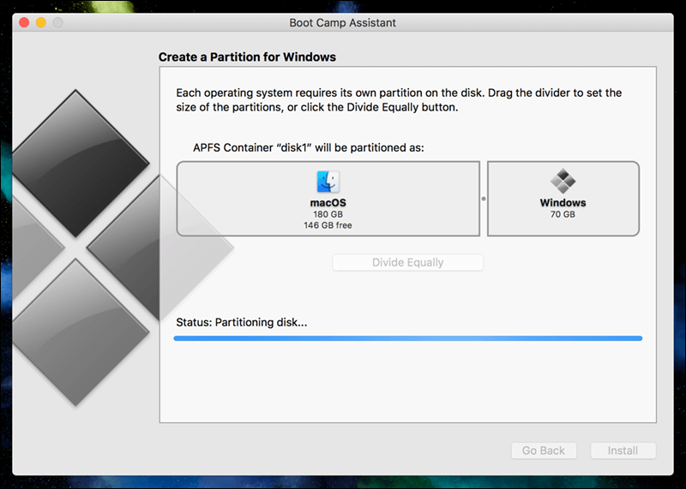This screenshot has height=489, width=686.
Task: Click the grayed-out zoom window button
Action: [57, 22]
